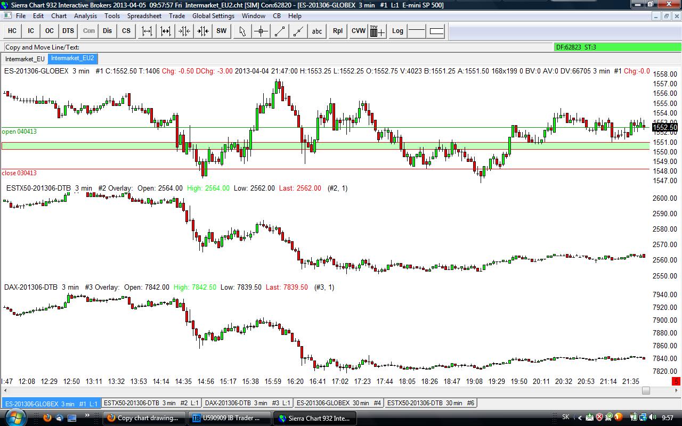Image resolution: width=682 pixels, height=426 pixels.
Task: Open the Trade menu
Action: (x=177, y=16)
